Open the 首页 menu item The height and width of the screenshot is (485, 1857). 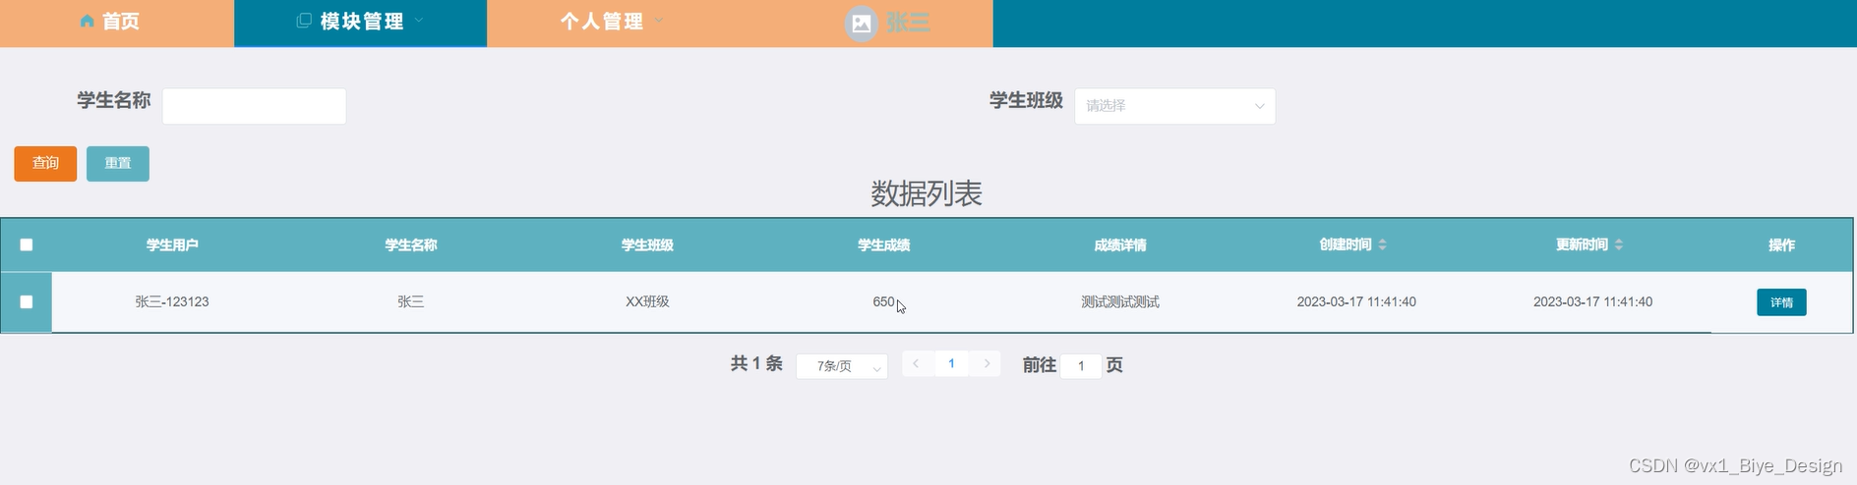(x=117, y=24)
